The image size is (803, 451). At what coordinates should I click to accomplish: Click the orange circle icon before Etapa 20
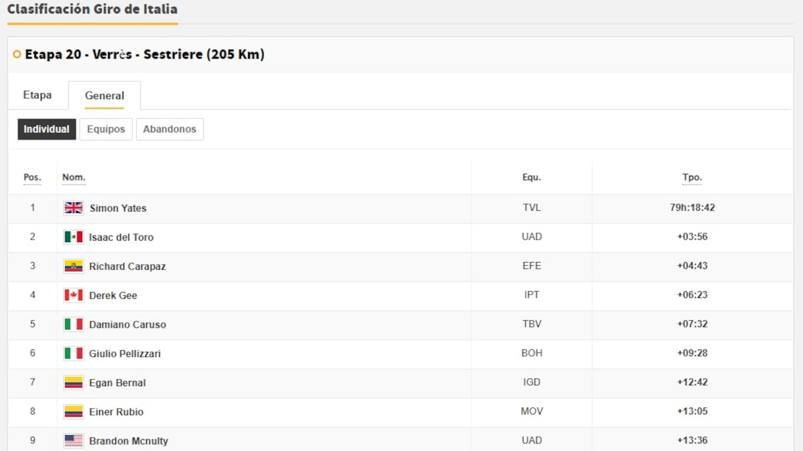click(x=17, y=54)
